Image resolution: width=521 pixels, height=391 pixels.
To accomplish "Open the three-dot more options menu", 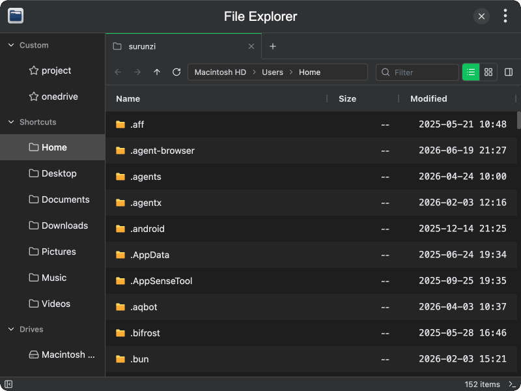I will click(x=505, y=16).
